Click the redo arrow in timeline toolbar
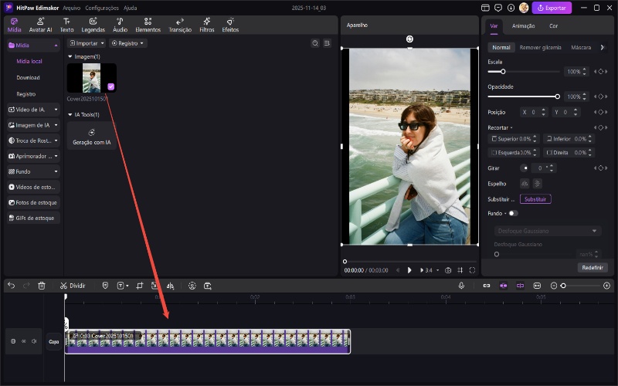This screenshot has height=386, width=618. click(26, 286)
